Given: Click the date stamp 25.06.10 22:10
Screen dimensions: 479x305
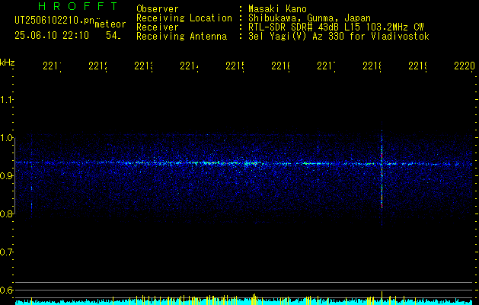Looking at the screenshot, I should 52,36.
